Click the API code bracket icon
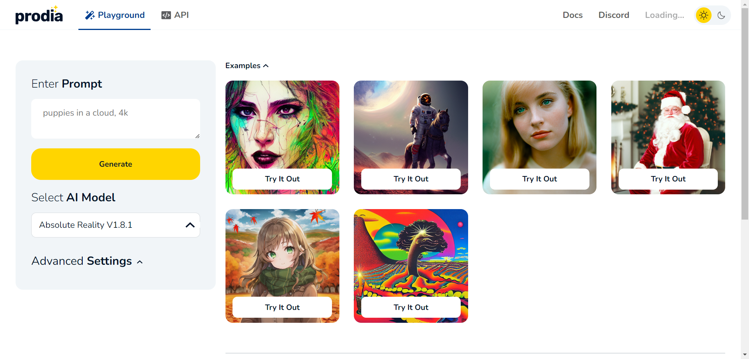The width and height of the screenshot is (749, 359). click(166, 15)
